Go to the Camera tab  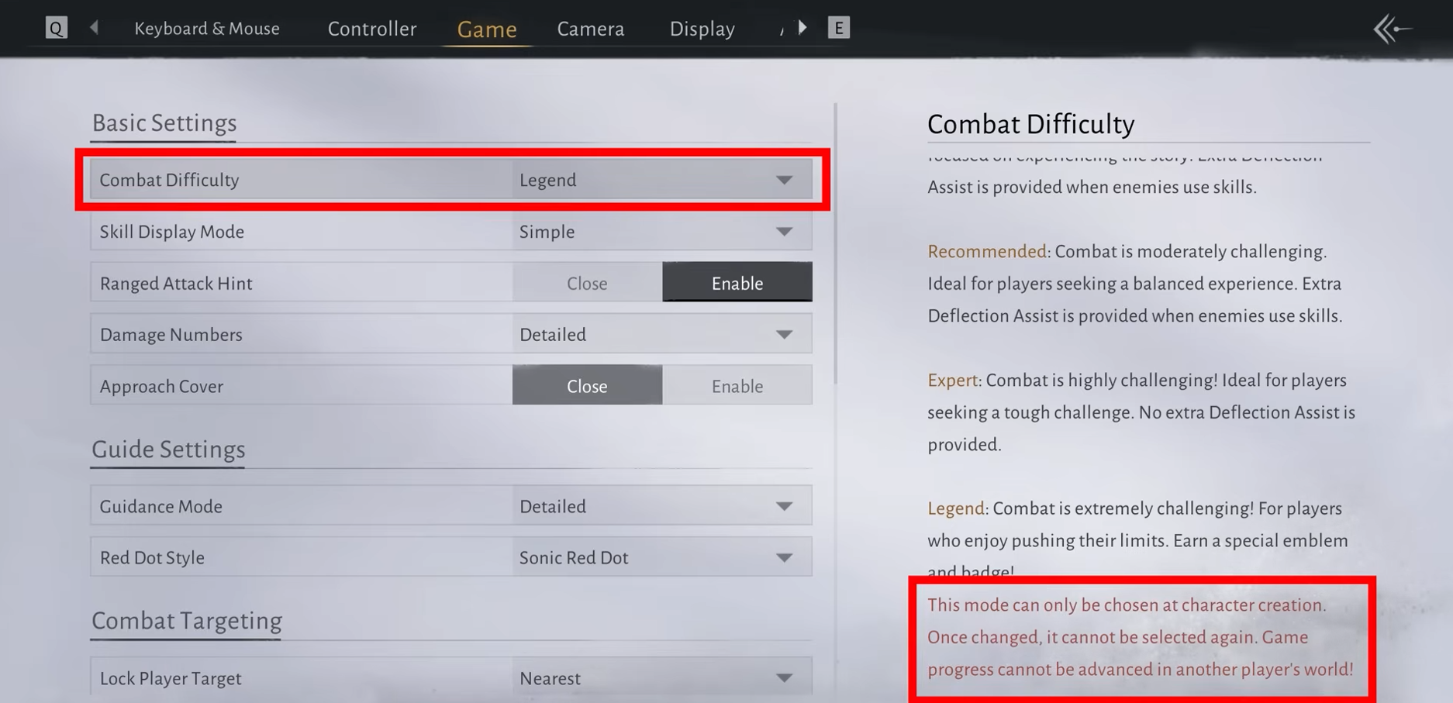[591, 29]
